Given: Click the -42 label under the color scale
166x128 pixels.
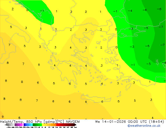Looking at the screenshot, I should [17, 127].
